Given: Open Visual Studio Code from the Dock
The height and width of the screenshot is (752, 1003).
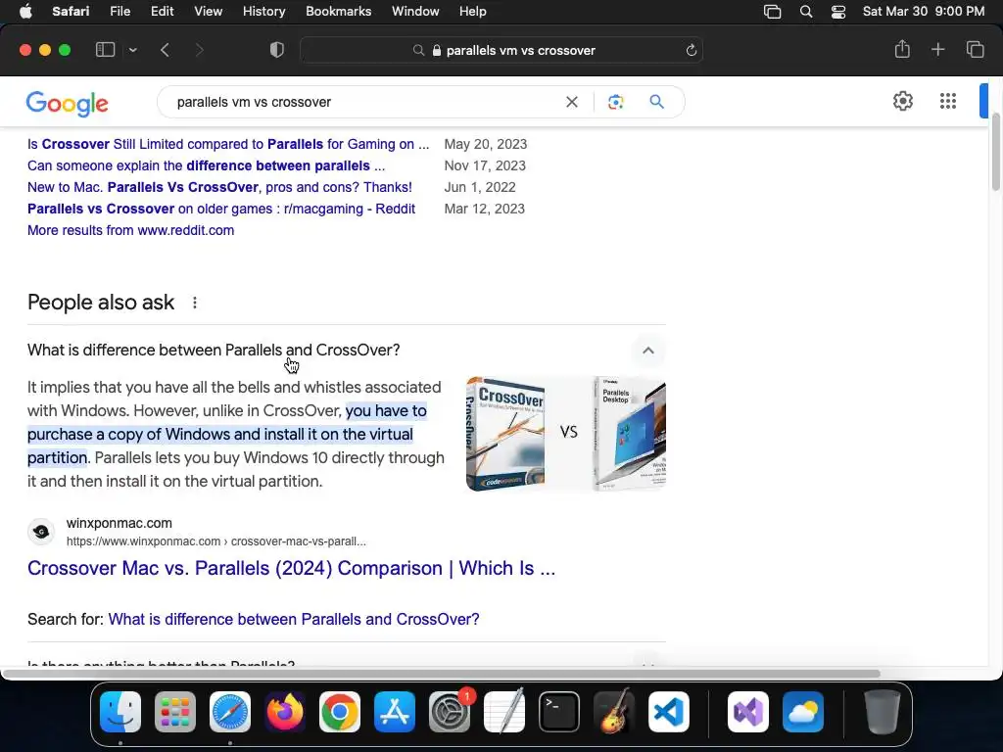Looking at the screenshot, I should [669, 712].
